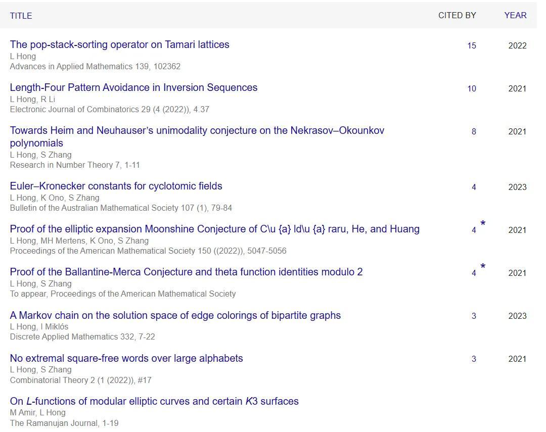Open the elliptic expansion Moonshine Conjecture paper
The image size is (546, 432).
click(x=214, y=229)
